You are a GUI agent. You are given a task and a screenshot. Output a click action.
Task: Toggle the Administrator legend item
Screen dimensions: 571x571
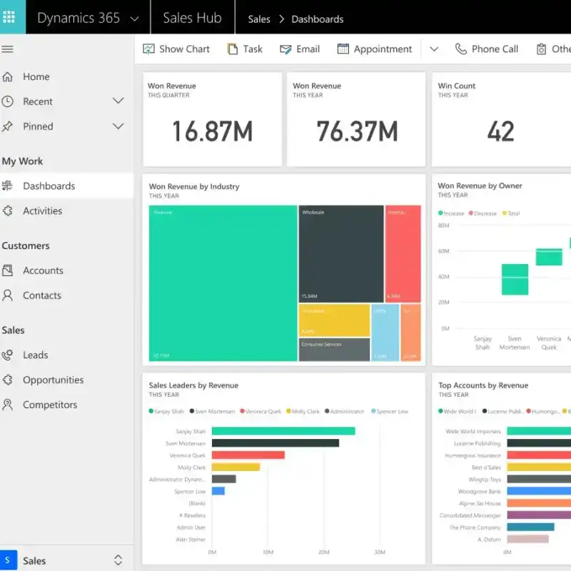tap(344, 412)
